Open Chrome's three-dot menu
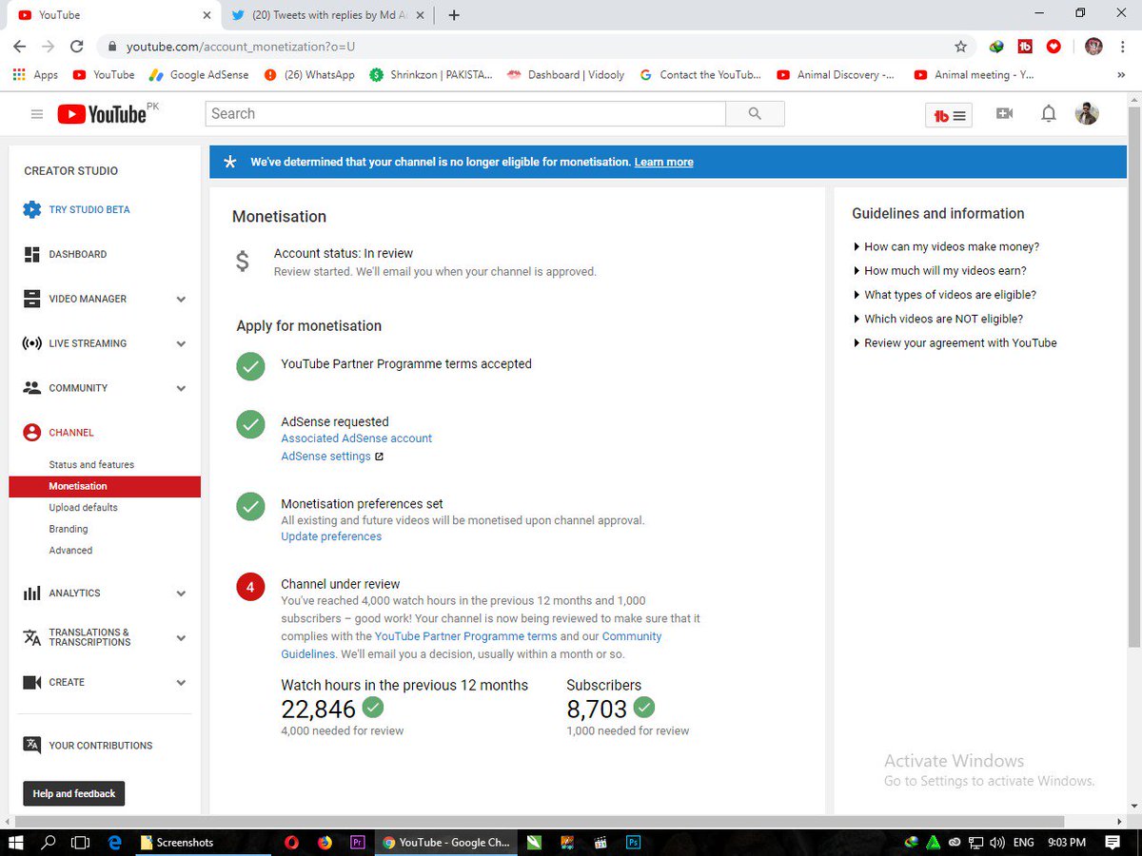 pyautogui.click(x=1123, y=46)
